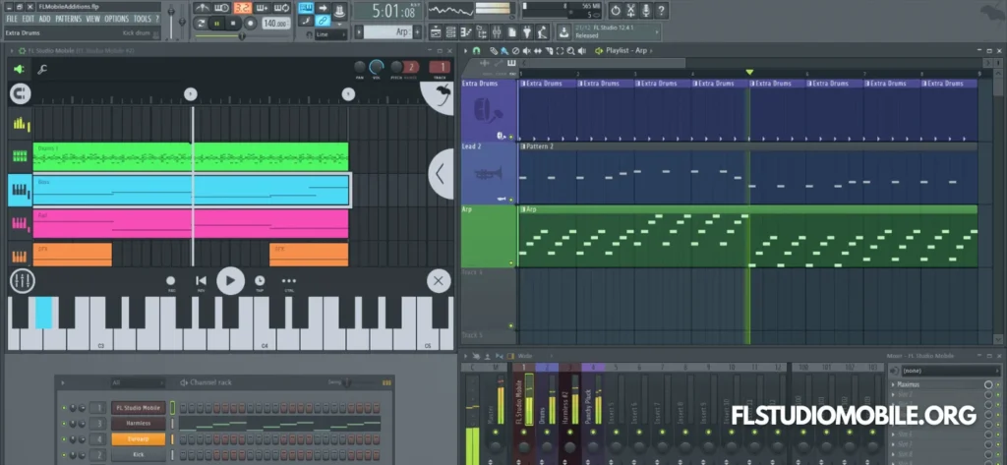Open the Playlist options arrow menu
Viewport: 1007px width, 465px height.
pos(465,51)
